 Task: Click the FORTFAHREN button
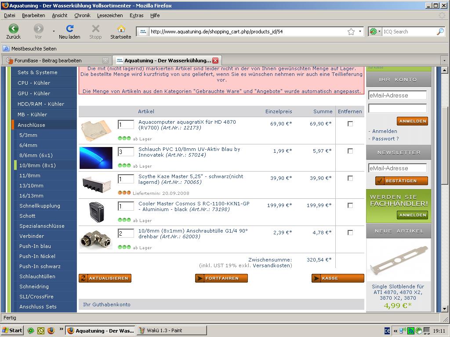click(x=221, y=278)
